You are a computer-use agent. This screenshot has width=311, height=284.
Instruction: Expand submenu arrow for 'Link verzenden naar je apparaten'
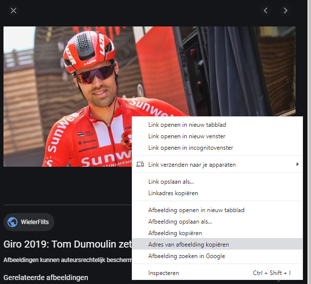(x=298, y=164)
